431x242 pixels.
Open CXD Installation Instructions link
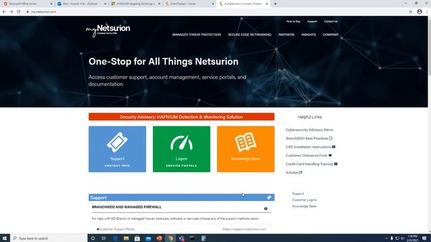310,147
